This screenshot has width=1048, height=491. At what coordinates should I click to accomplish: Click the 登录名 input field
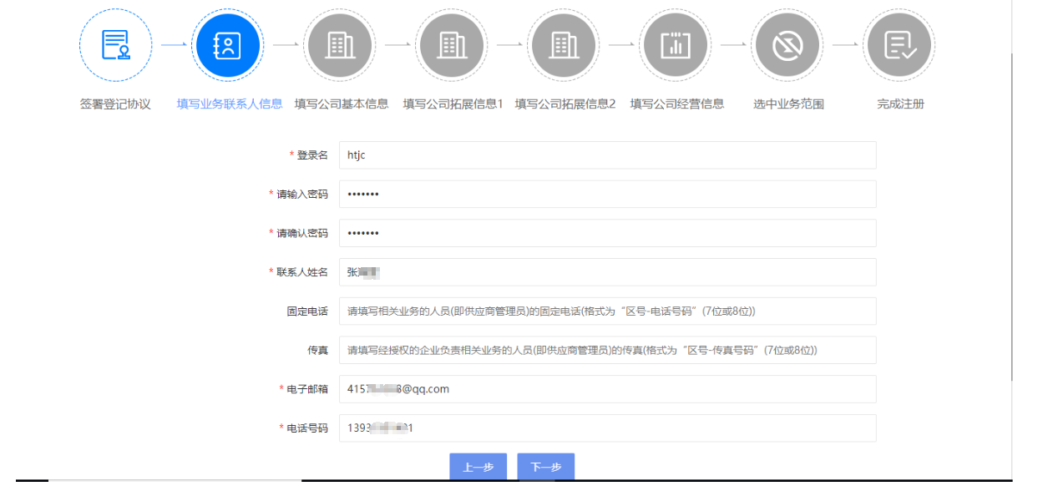607,155
